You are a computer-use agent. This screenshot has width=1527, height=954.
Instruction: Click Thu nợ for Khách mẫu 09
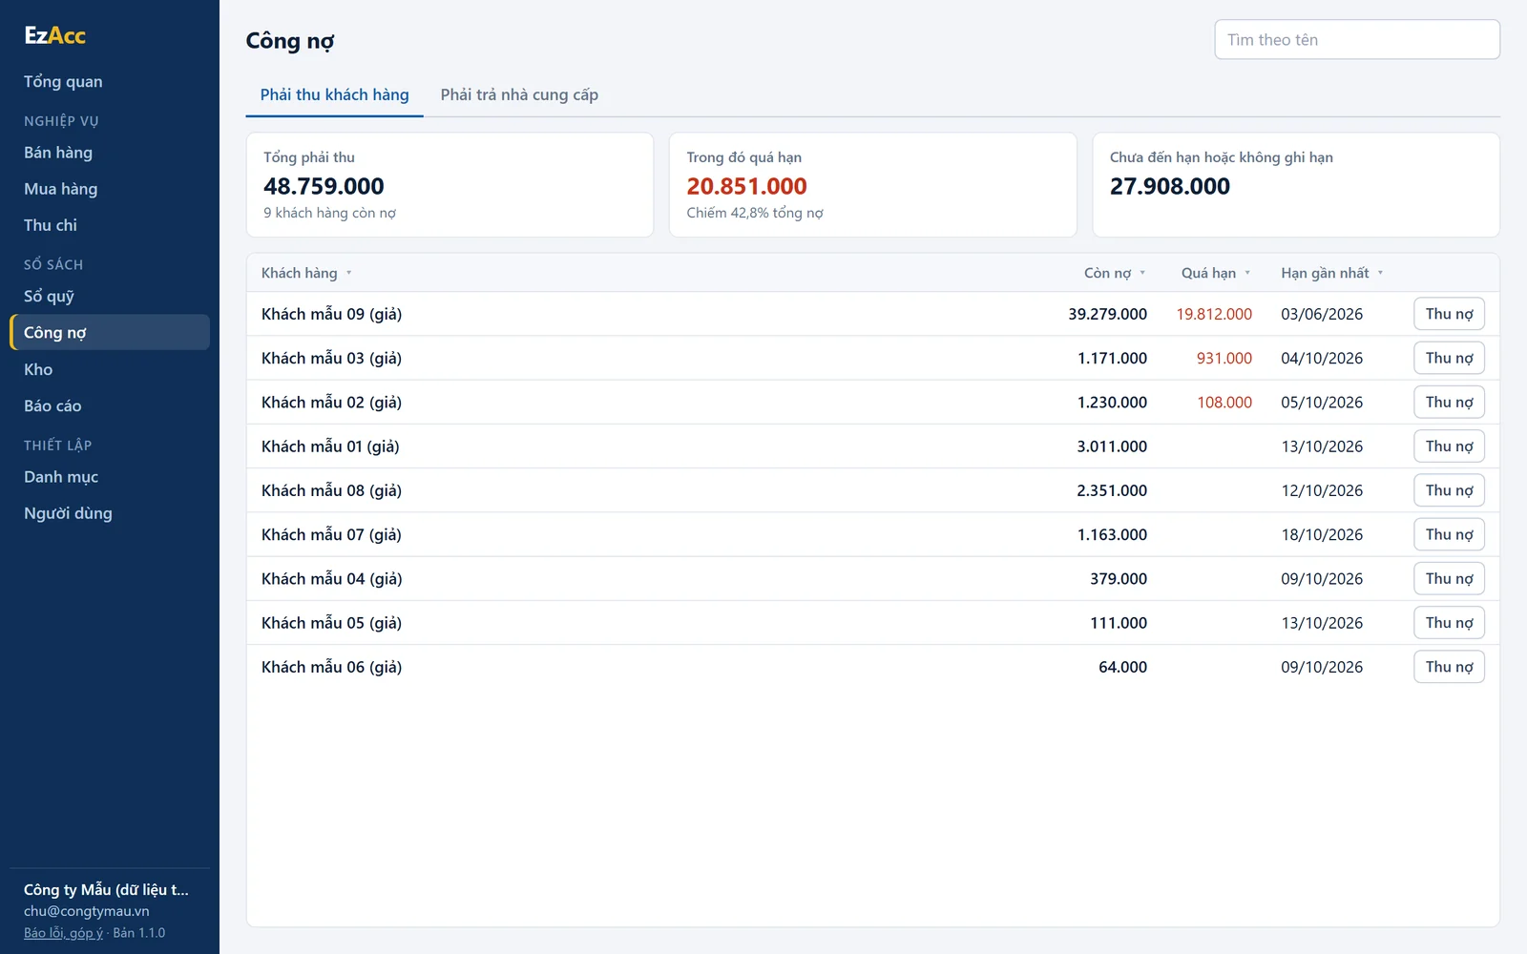click(x=1449, y=314)
